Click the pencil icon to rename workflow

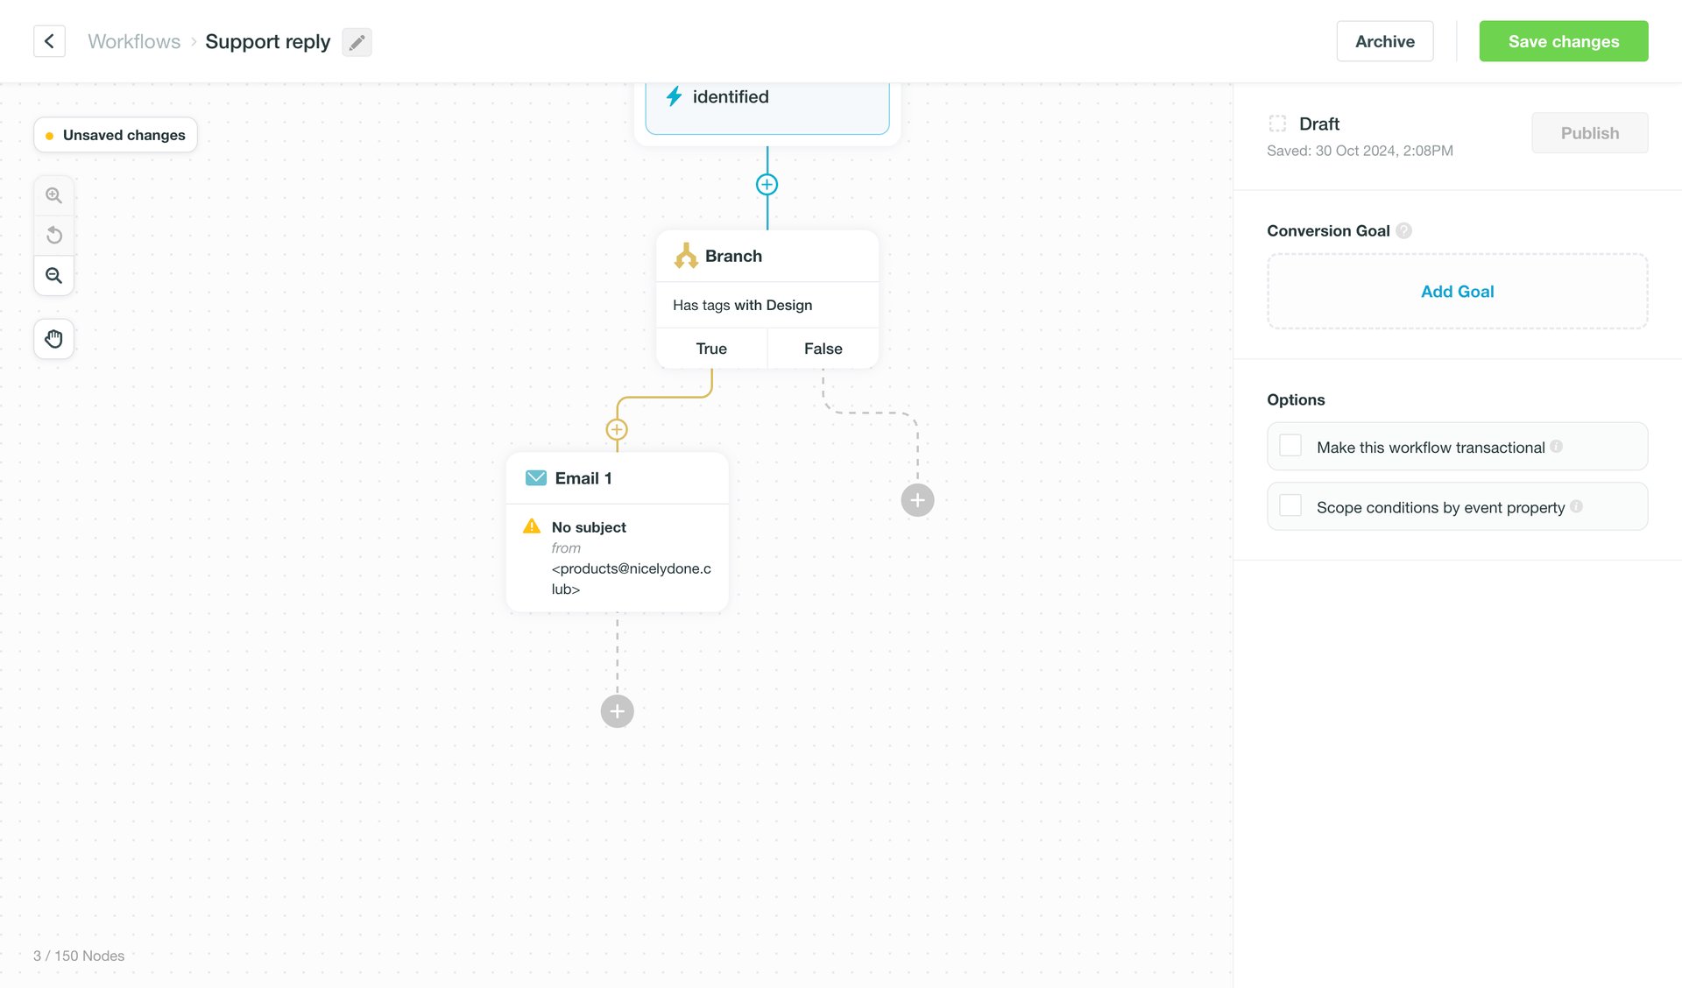tap(357, 41)
